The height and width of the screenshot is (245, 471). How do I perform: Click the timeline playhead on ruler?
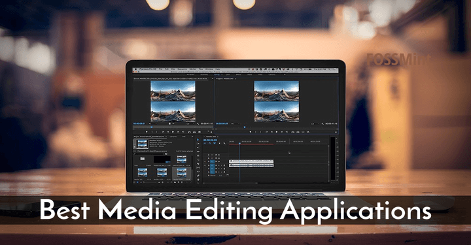(x=239, y=143)
